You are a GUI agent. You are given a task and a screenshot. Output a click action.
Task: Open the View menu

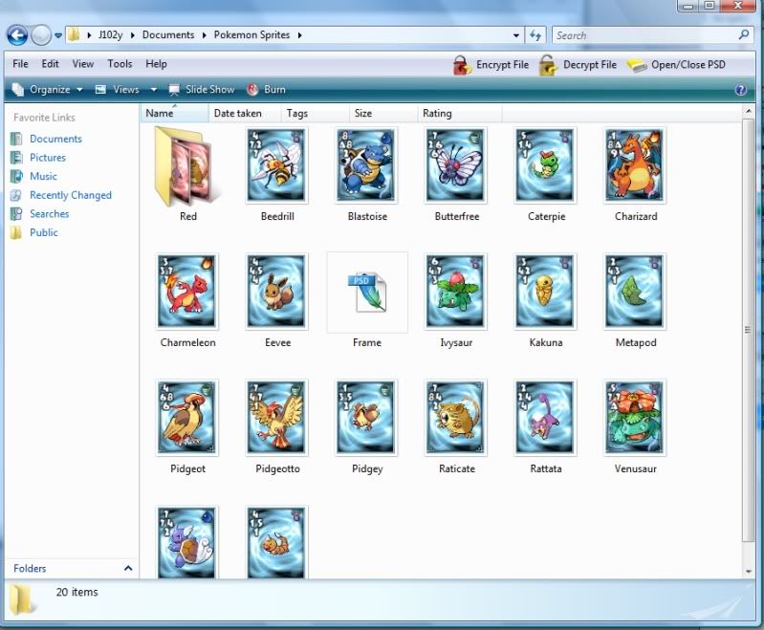(x=83, y=64)
